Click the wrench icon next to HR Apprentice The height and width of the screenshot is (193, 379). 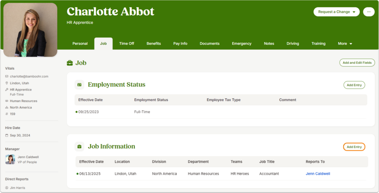(7, 90)
